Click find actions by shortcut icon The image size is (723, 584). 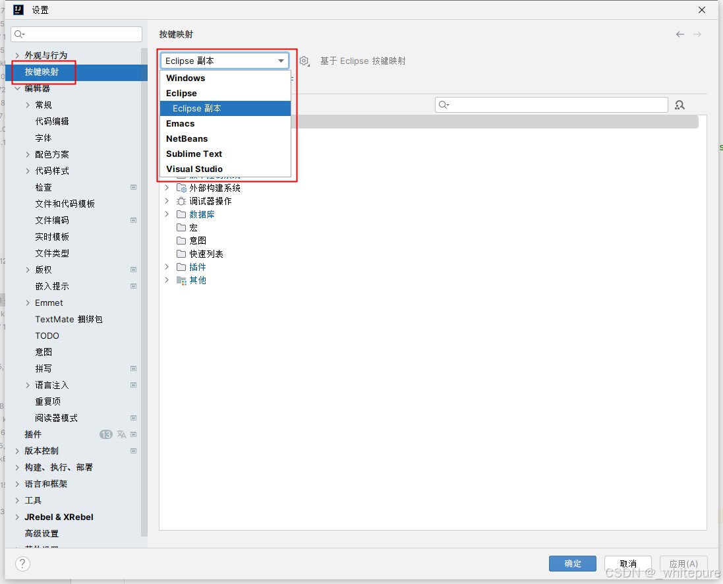click(x=680, y=105)
